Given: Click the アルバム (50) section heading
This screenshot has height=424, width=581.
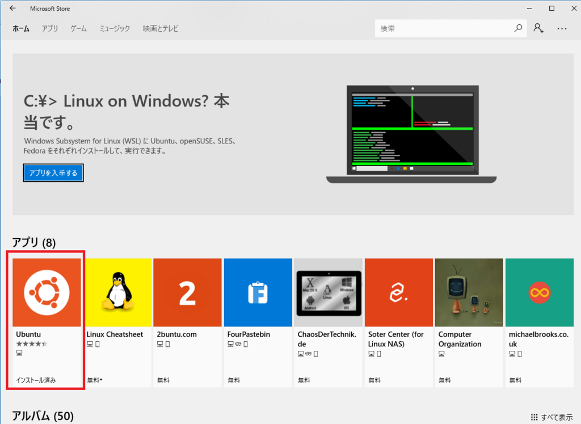Looking at the screenshot, I should 43,416.
